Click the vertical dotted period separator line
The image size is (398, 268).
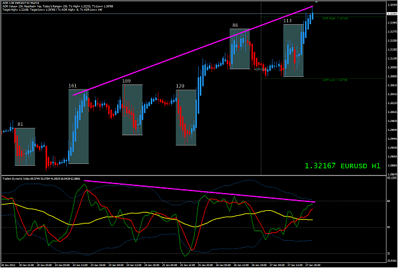click(x=261, y=88)
